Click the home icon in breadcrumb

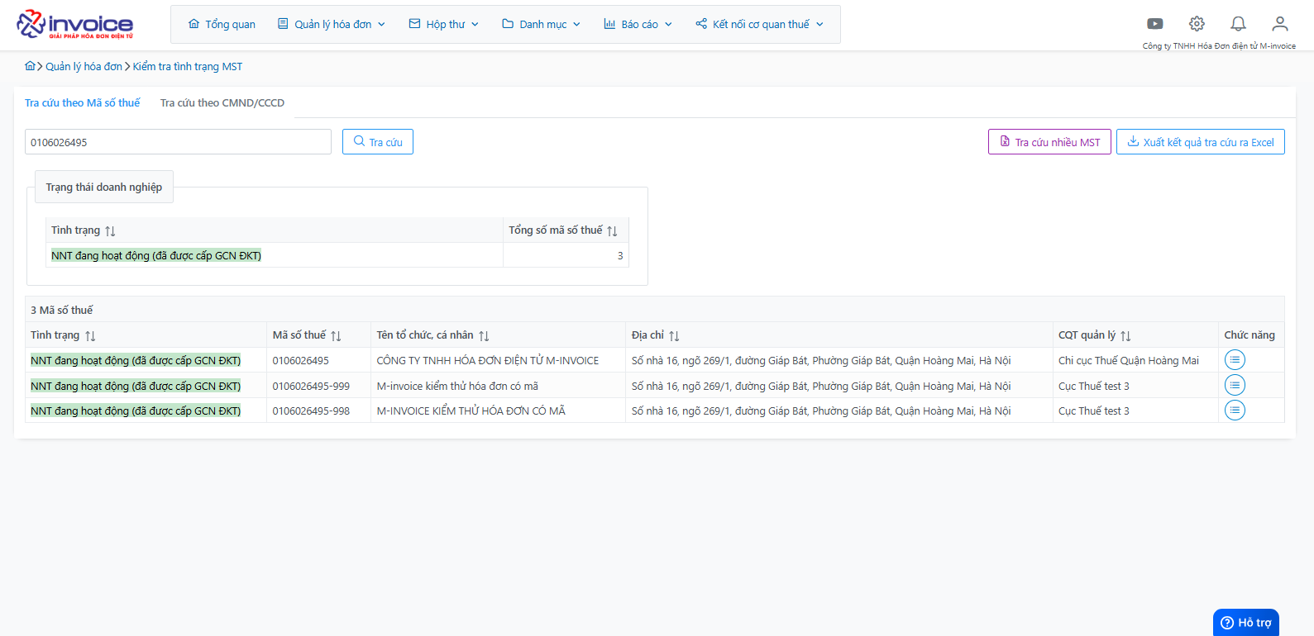coord(31,66)
